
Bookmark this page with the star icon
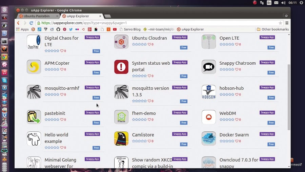pos(280,23)
